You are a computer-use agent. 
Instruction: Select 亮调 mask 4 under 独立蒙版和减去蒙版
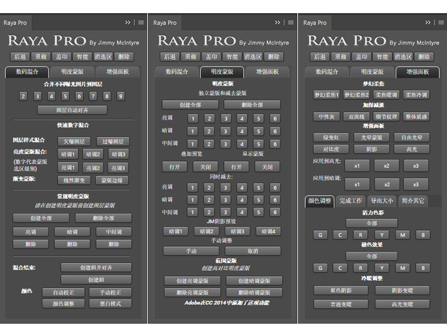[x=242, y=118]
